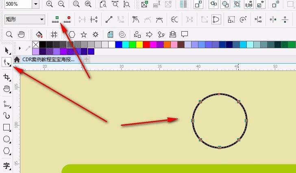Click the Align Nodes icon

258,19
